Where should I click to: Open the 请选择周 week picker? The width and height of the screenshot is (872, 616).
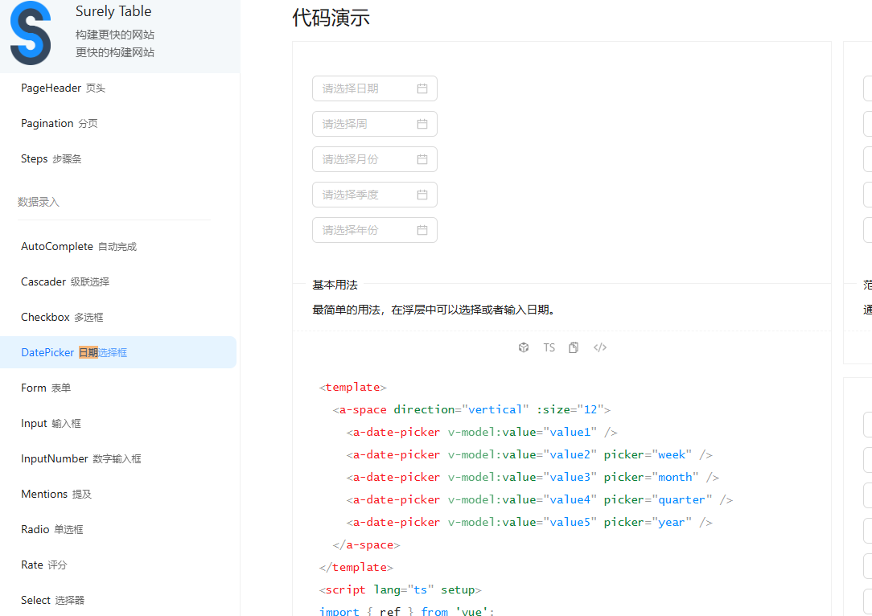[x=366, y=124]
